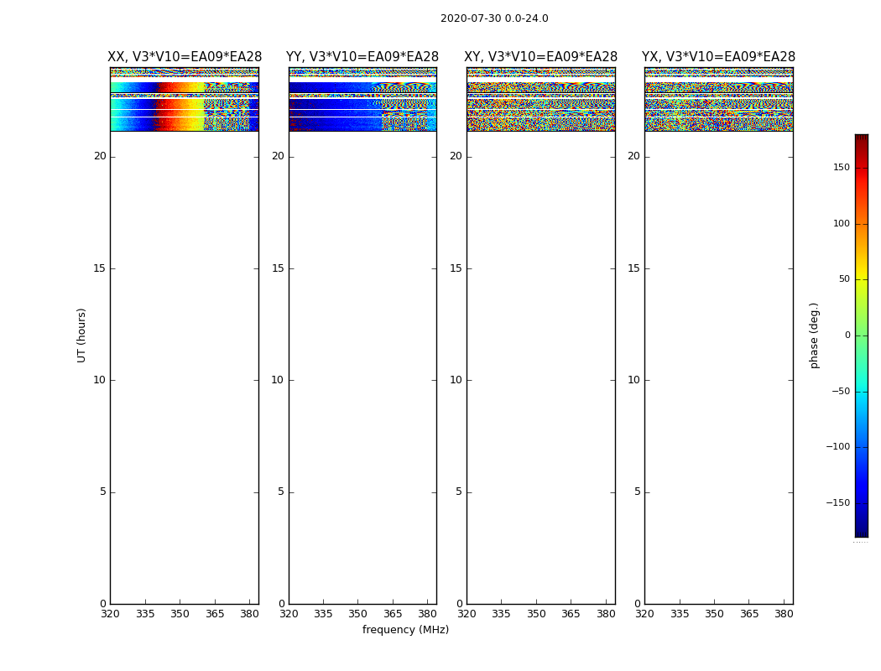The image size is (881, 671).
Task: Click the colorbar tick label 0
Action: 847,335
